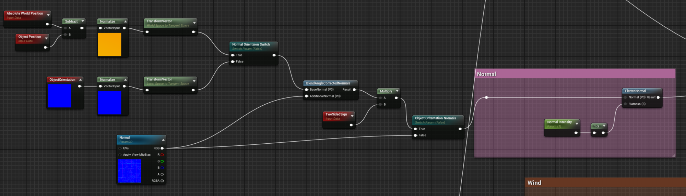
Task: Expand the 1-x node arrow
Action: [604, 126]
